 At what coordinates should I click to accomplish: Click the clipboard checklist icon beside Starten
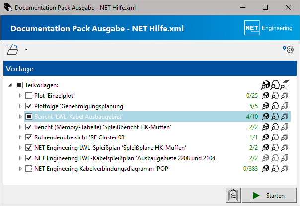[x=233, y=195]
